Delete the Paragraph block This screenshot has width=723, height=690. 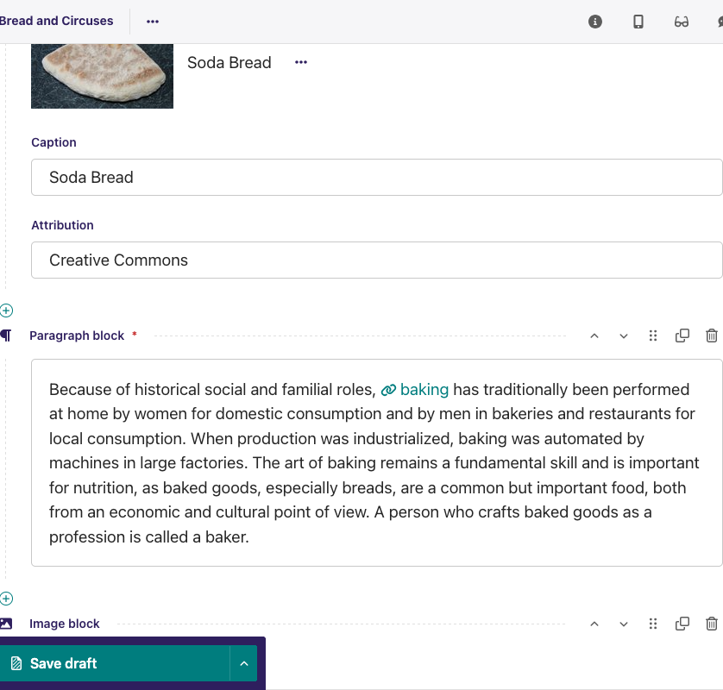click(x=712, y=336)
